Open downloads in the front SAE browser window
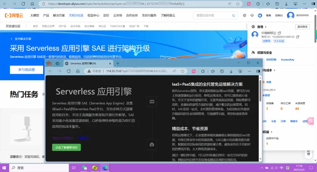The height and width of the screenshot is (172, 317). pos(231,71)
